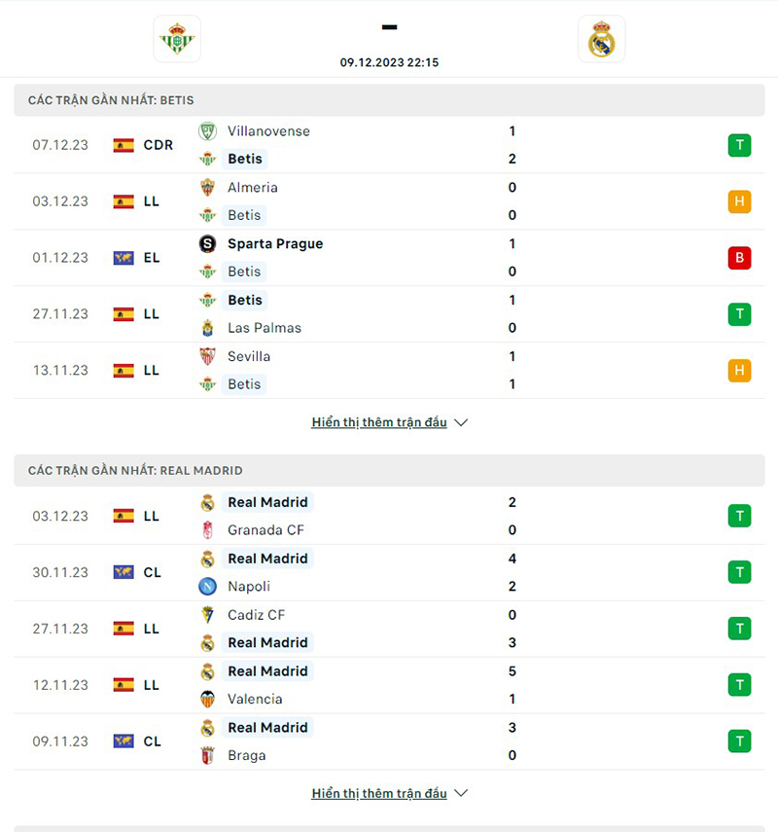Select the 'CÁC TRẬN GẦN NHẤT: REAL MADRID' section header
This screenshot has height=832, width=778.
point(136,470)
